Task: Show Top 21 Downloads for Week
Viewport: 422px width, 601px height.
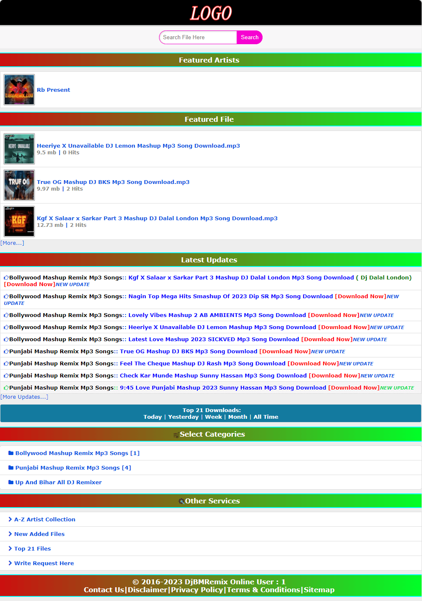Action: click(213, 417)
